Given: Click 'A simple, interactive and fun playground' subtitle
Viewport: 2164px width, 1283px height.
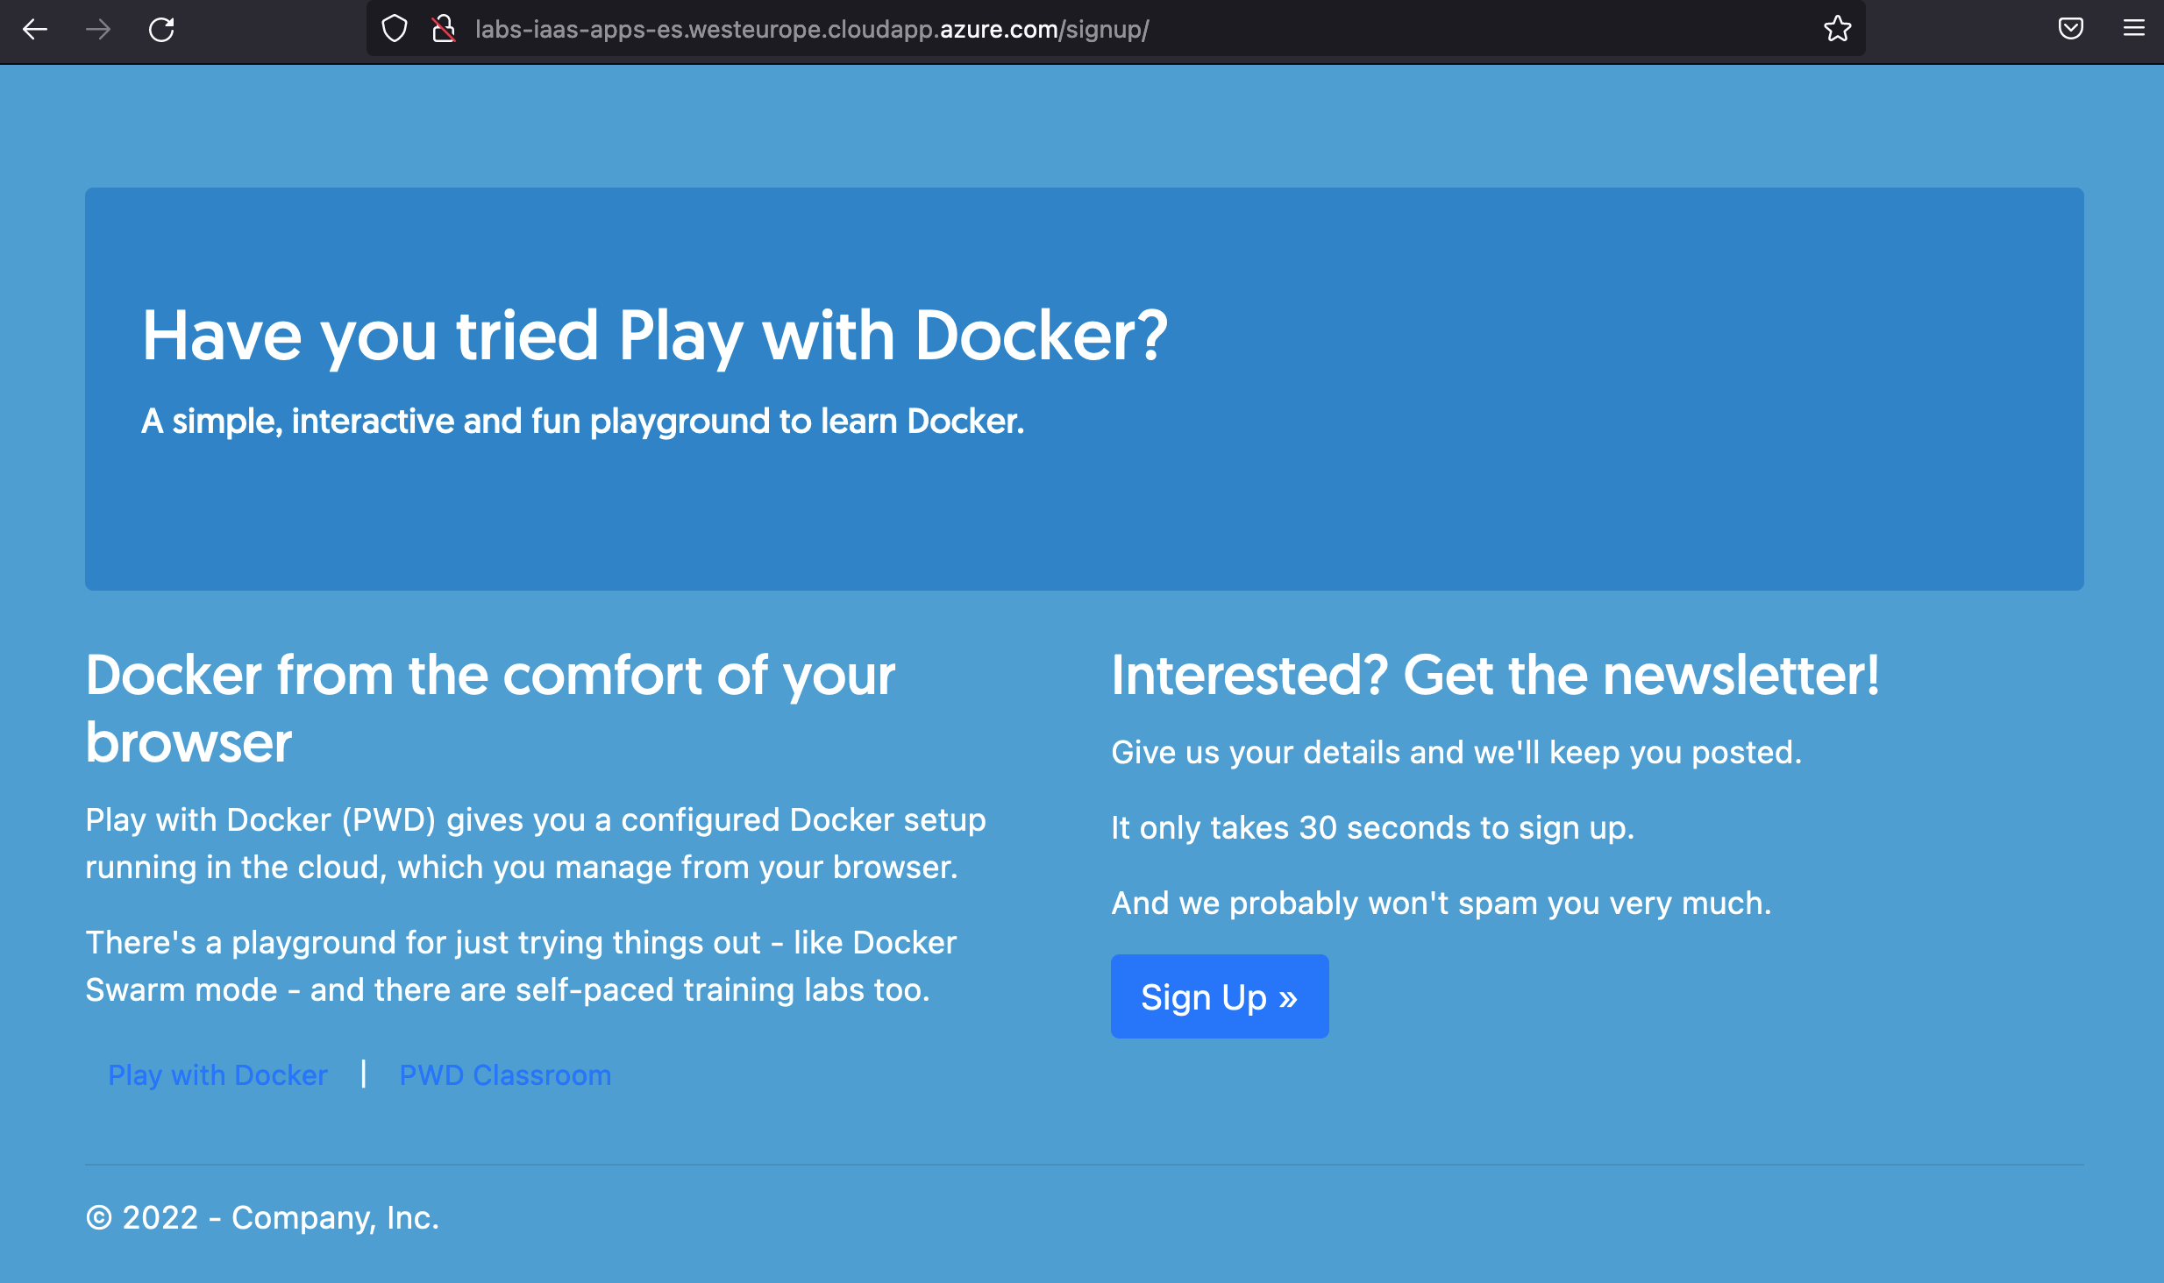Looking at the screenshot, I should pos(583,422).
